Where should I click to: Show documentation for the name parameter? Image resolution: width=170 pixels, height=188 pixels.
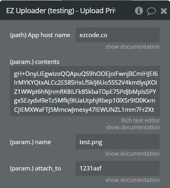(x=132, y=154)
